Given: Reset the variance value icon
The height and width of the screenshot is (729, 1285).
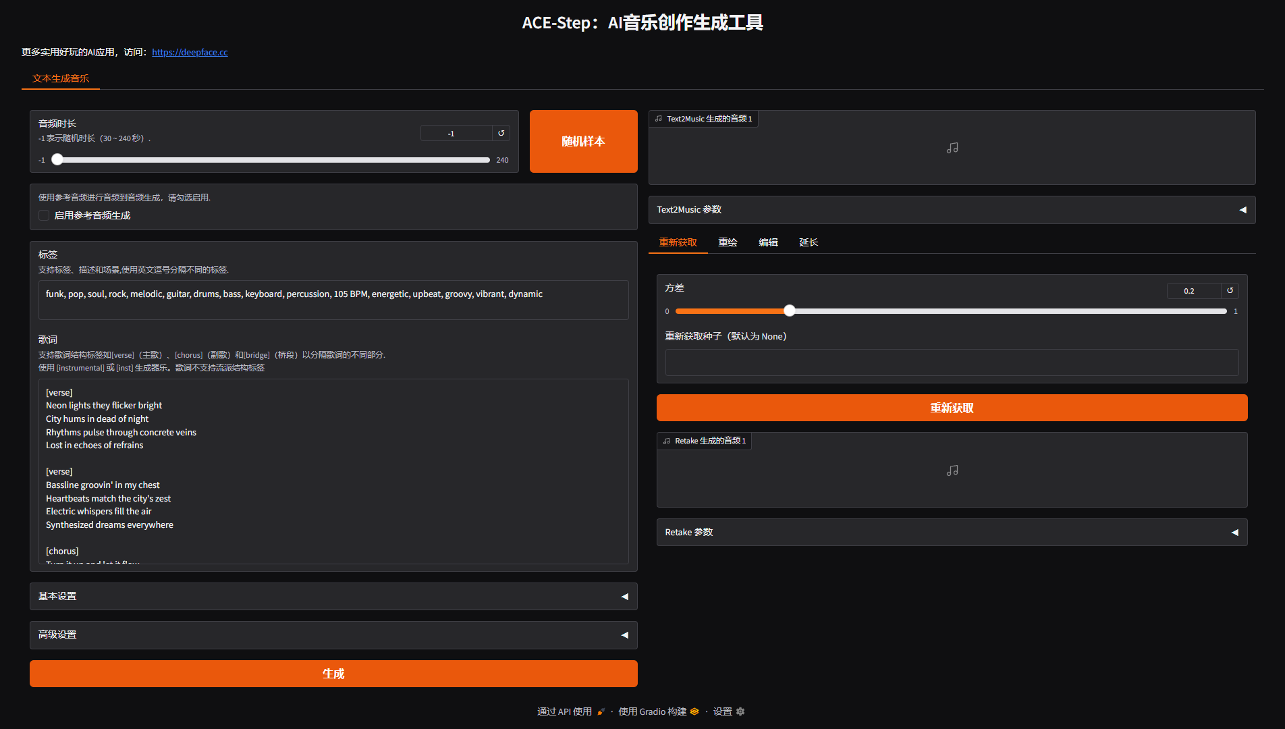Looking at the screenshot, I should [x=1230, y=291].
